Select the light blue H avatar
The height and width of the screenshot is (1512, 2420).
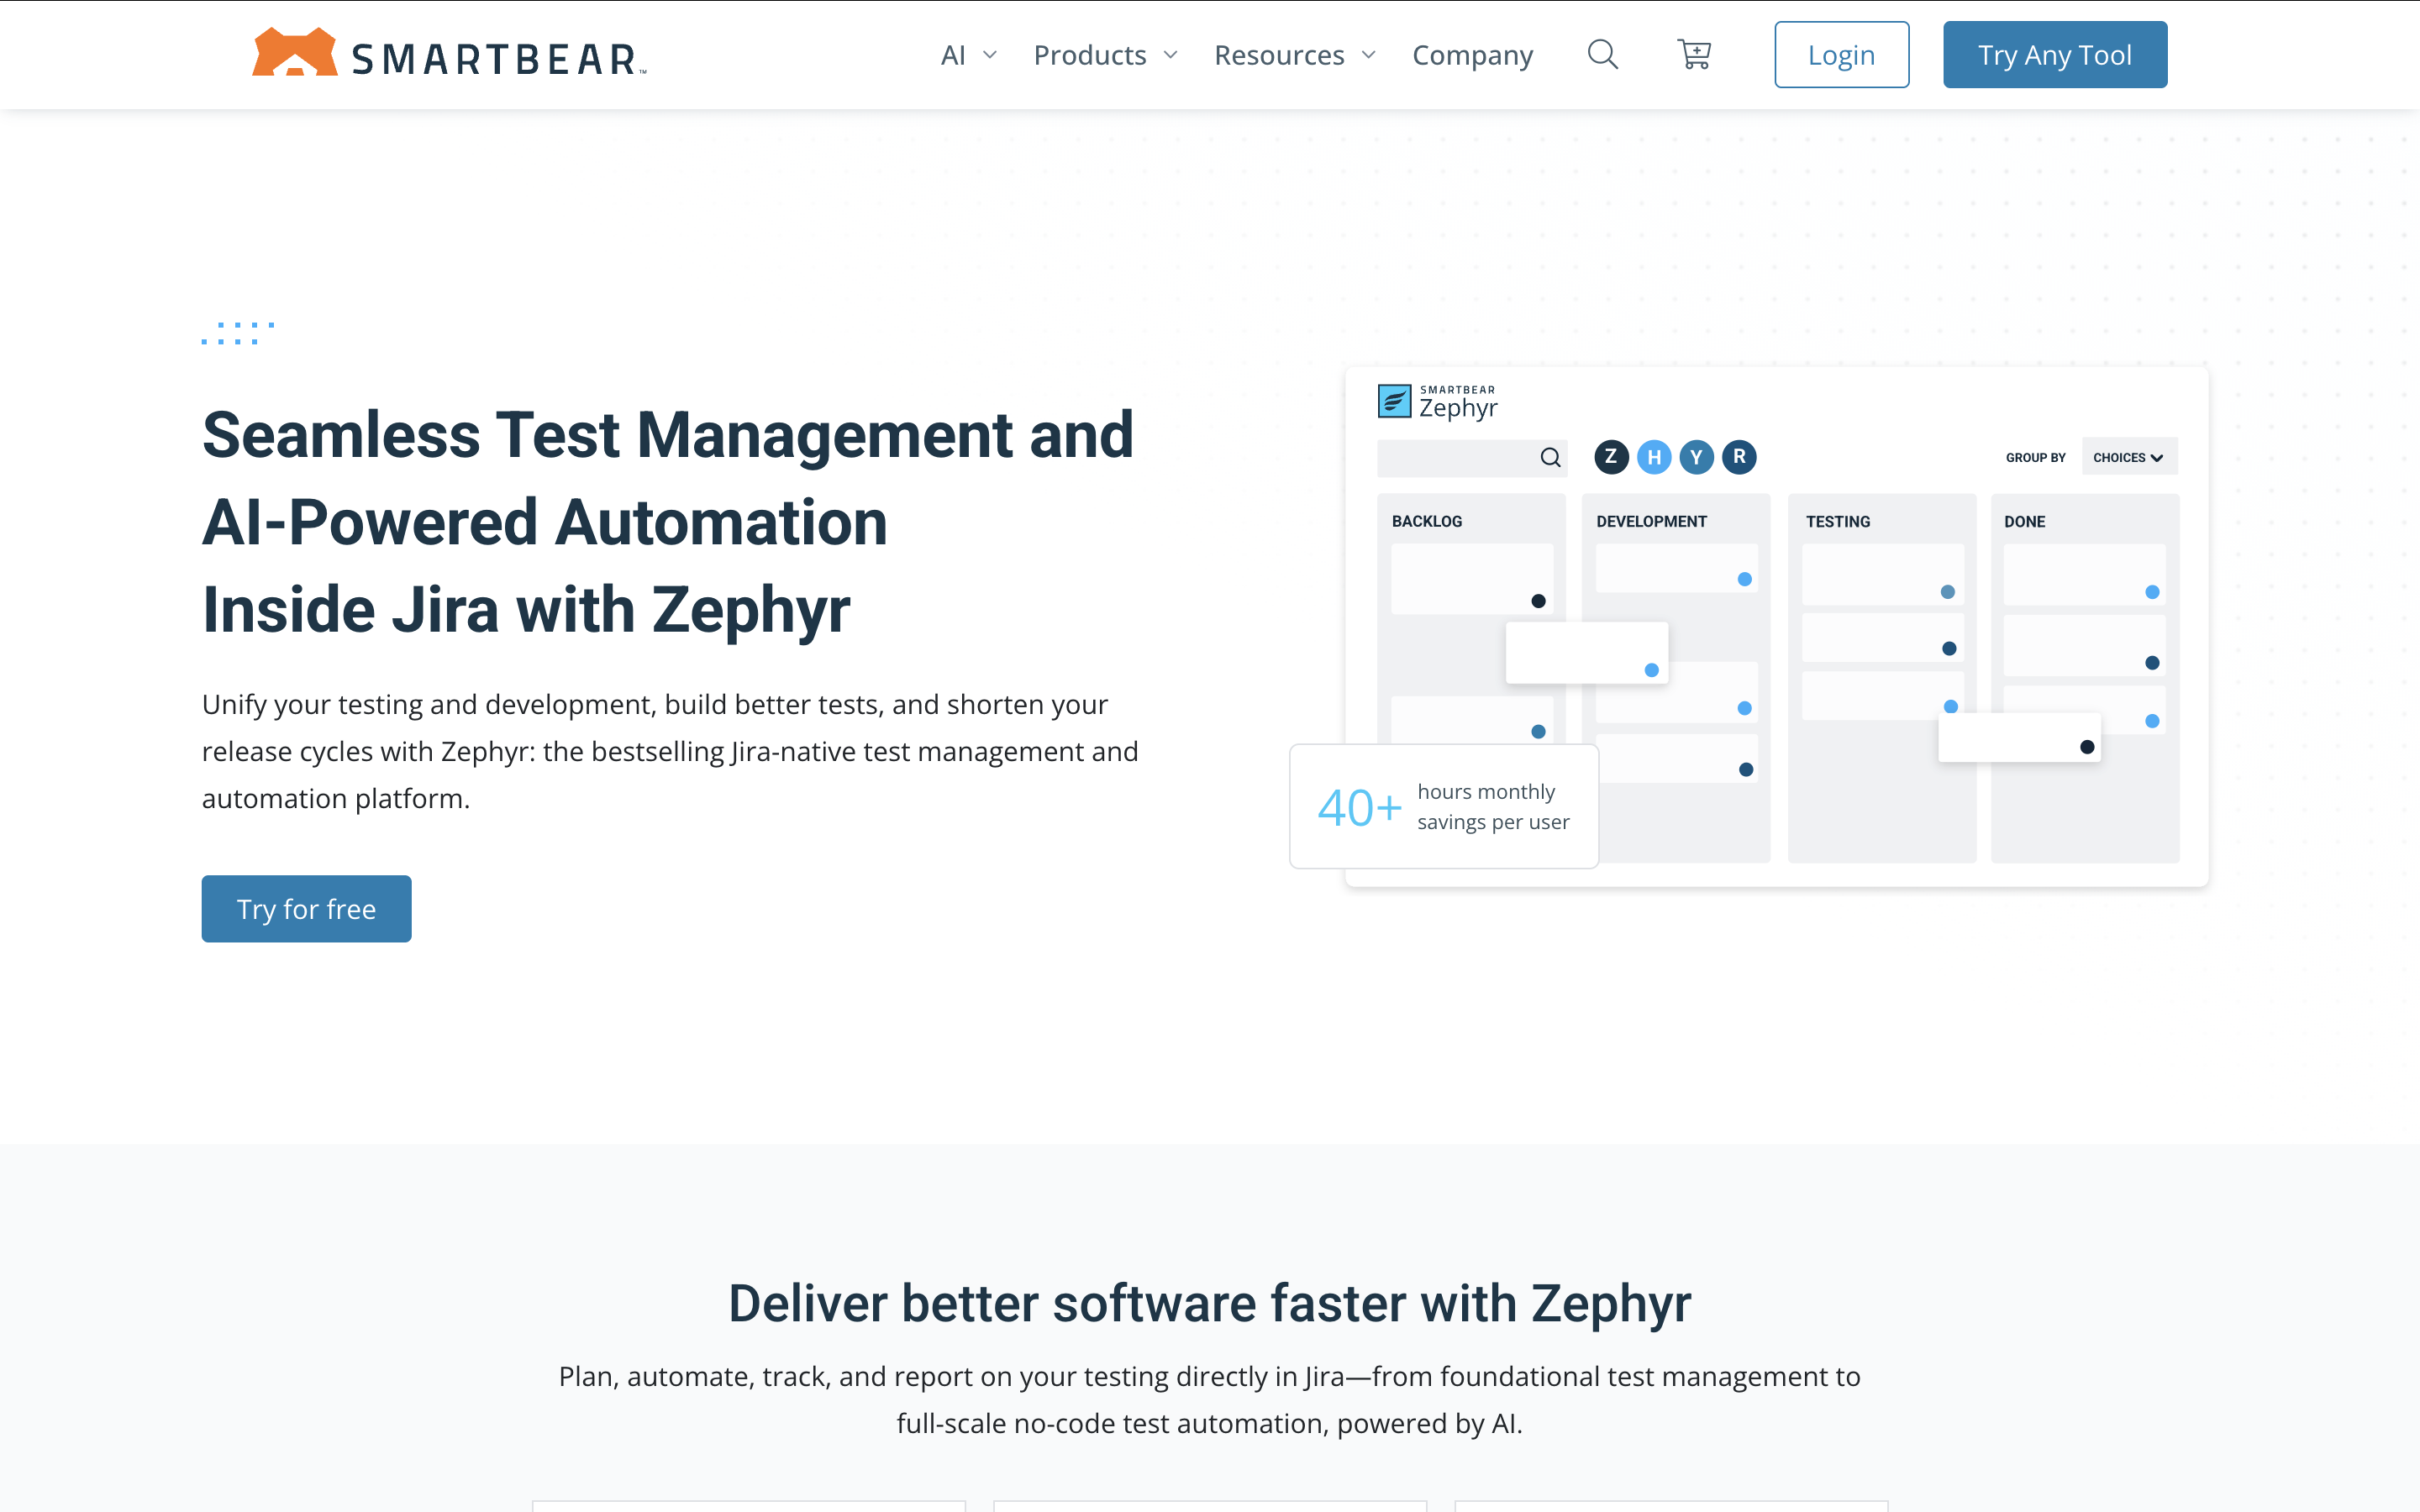click(x=1654, y=457)
